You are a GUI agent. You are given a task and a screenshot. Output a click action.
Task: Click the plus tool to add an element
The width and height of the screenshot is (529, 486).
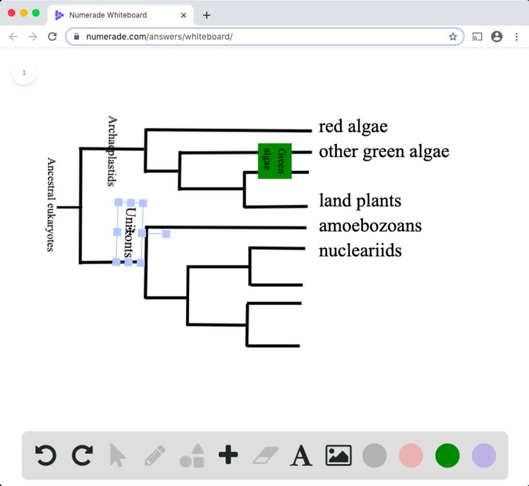click(228, 455)
